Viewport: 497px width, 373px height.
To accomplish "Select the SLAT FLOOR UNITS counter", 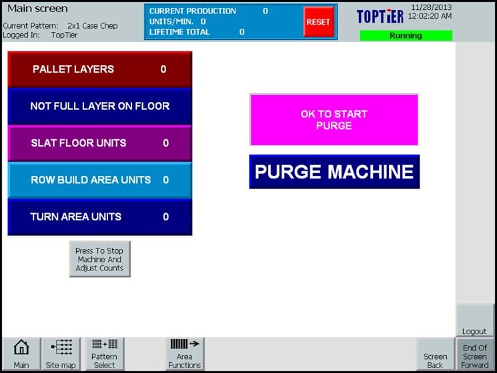I will coord(99,143).
